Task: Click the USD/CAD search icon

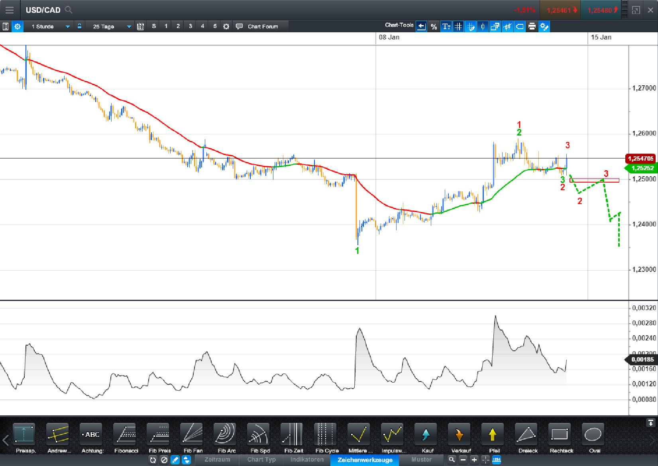Action: pyautogui.click(x=69, y=10)
